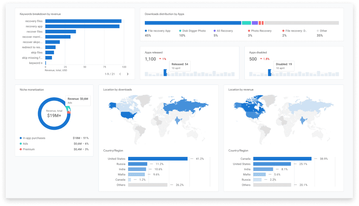Toggle Disk Digger Photo legend item
Viewport: 359px width, 206px height.
coord(192,31)
